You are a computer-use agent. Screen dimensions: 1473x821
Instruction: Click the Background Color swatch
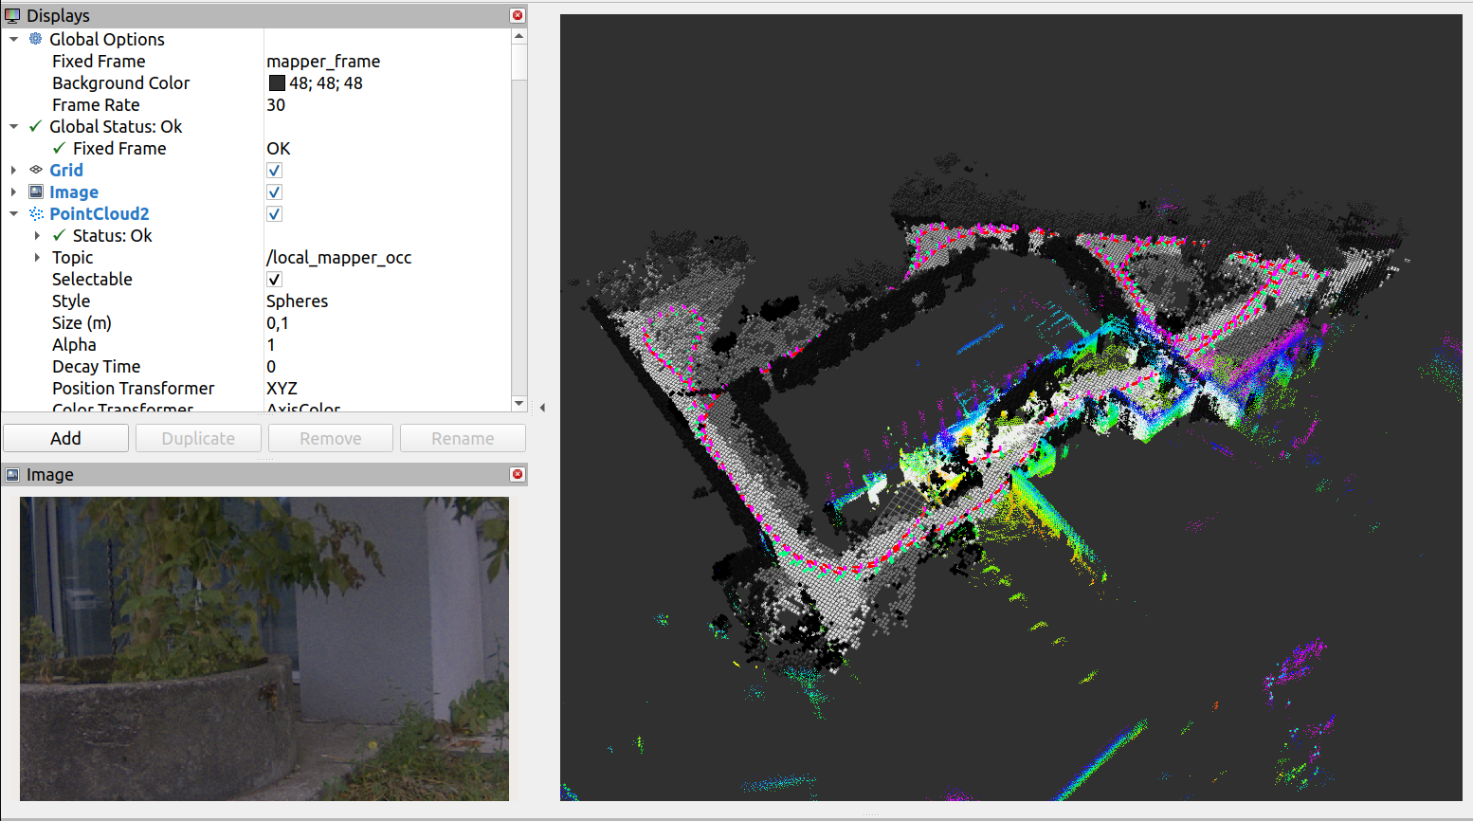coord(277,83)
